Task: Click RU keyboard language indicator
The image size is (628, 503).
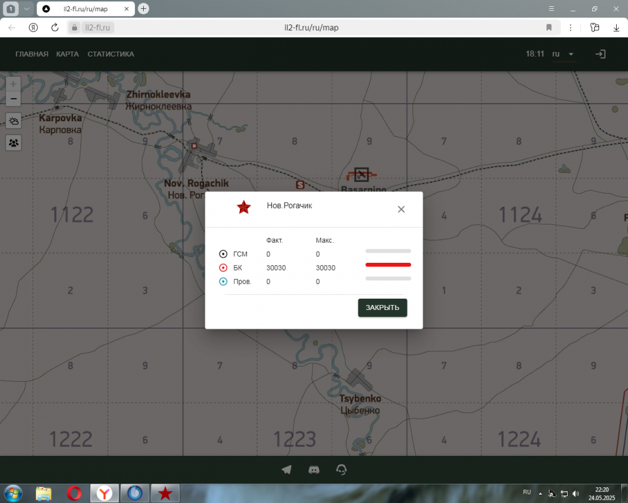Action: click(x=527, y=492)
